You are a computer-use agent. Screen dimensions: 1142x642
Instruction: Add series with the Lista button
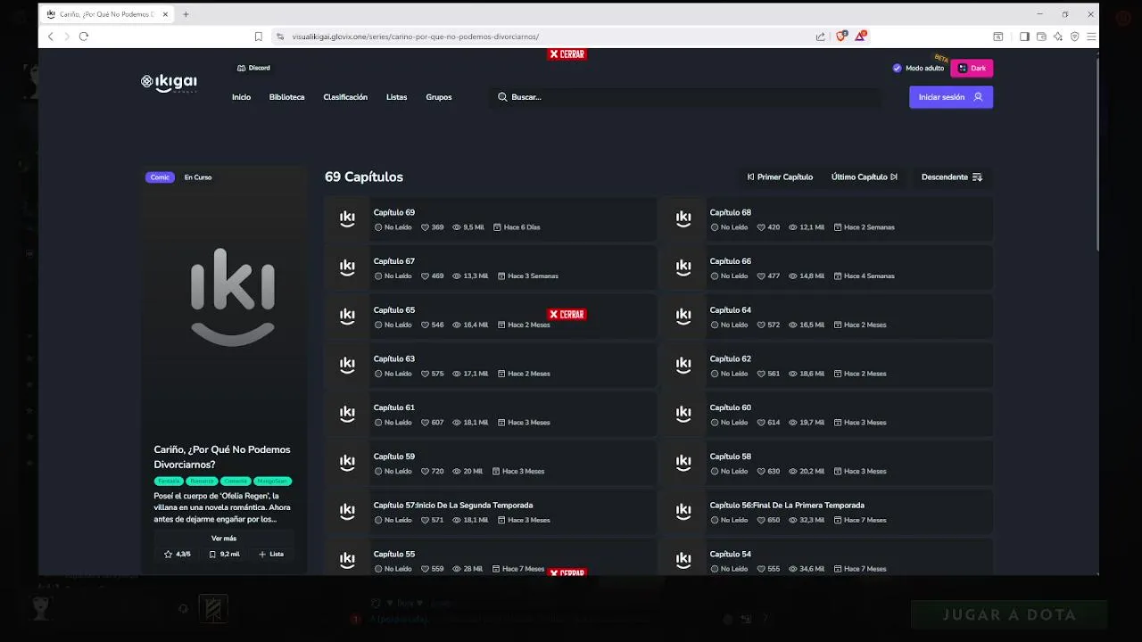click(271, 555)
